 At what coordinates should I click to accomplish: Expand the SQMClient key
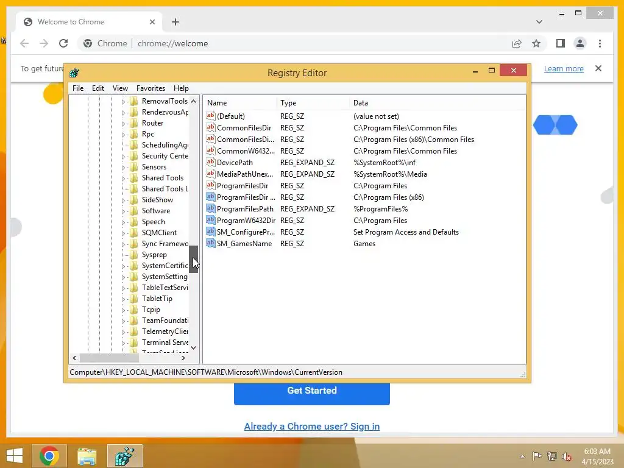coord(123,233)
